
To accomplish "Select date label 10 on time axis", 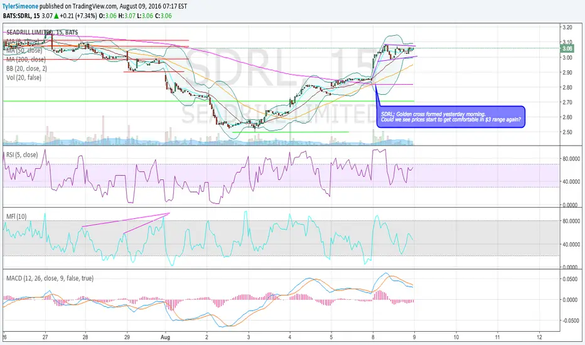I will 456,337.
